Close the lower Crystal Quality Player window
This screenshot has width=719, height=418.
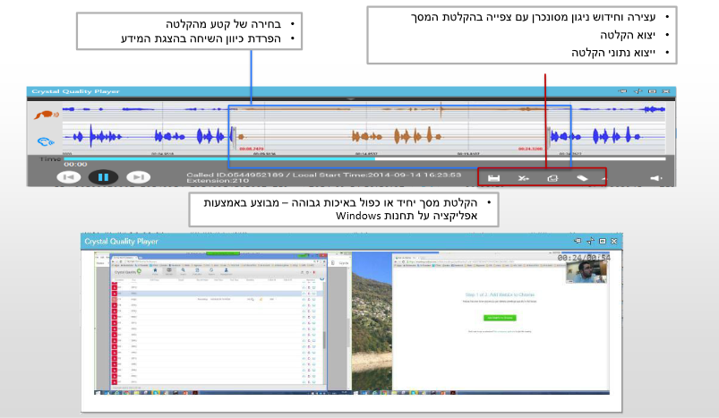(x=614, y=241)
